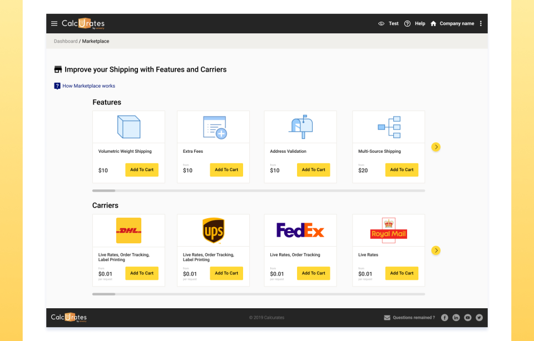Click the FedEx Live Rates, Order Tracking text
This screenshot has height=341, width=534.
pos(295,255)
